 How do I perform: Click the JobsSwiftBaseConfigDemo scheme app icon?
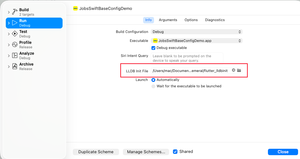coord(75,8)
